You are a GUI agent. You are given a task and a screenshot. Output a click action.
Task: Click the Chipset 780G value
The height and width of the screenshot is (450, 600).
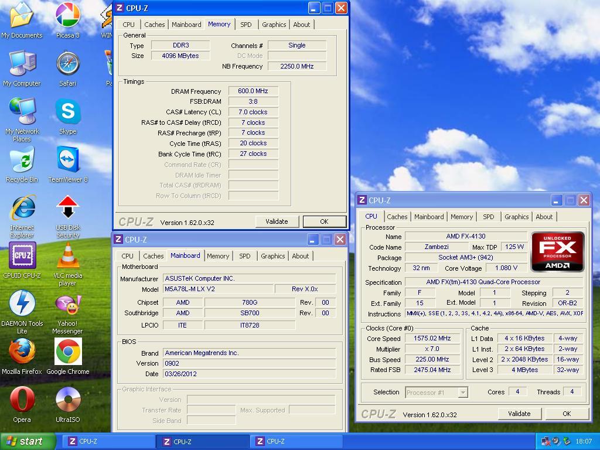pos(250,302)
